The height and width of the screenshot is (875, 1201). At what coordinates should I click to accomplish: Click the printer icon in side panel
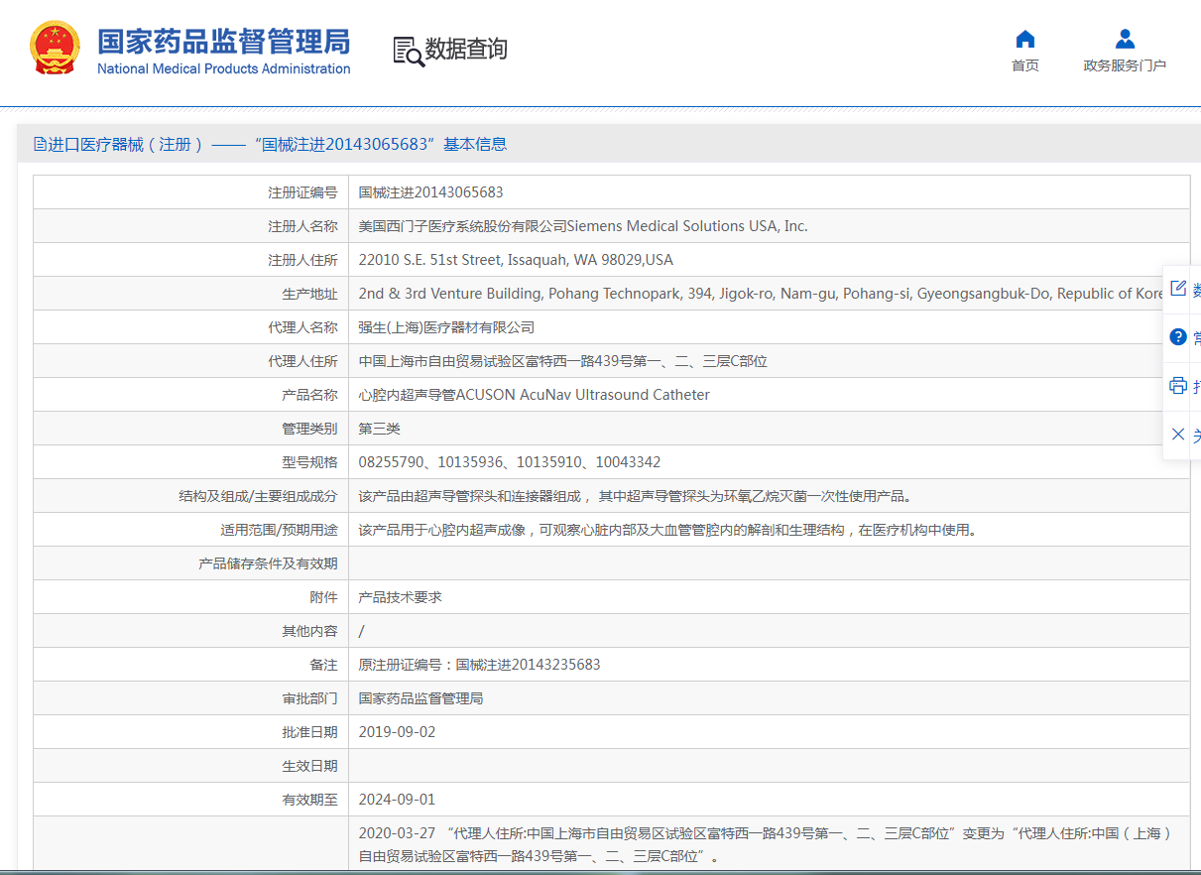1178,386
